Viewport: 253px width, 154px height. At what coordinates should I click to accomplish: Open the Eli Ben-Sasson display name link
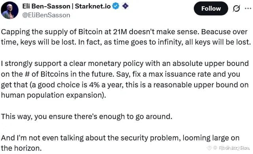pyautogui.click(x=46, y=6)
